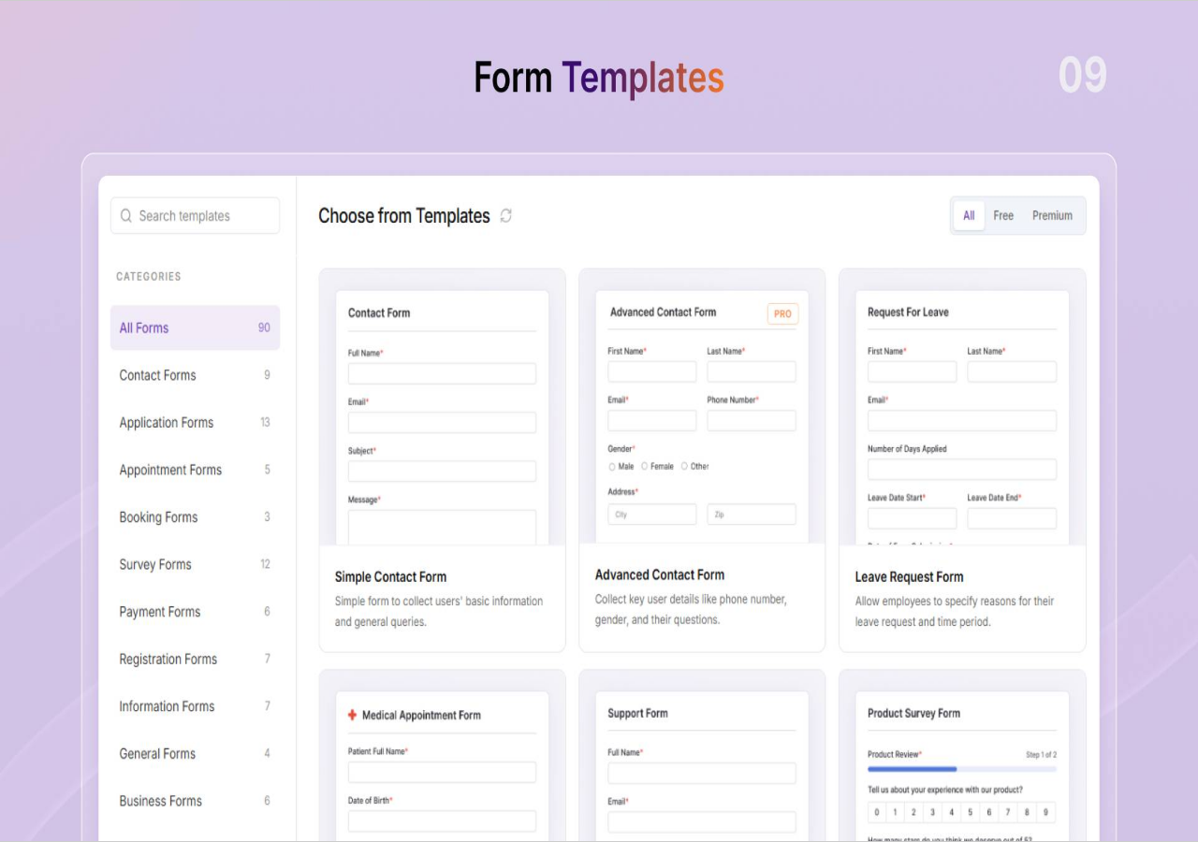The image size is (1198, 842).
Task: Open the Booking Forms category
Action: click(x=195, y=516)
